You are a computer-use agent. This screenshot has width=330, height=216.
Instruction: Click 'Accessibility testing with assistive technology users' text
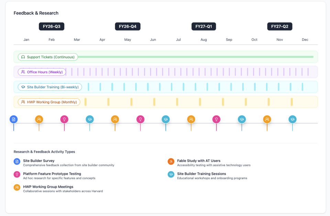214,165
